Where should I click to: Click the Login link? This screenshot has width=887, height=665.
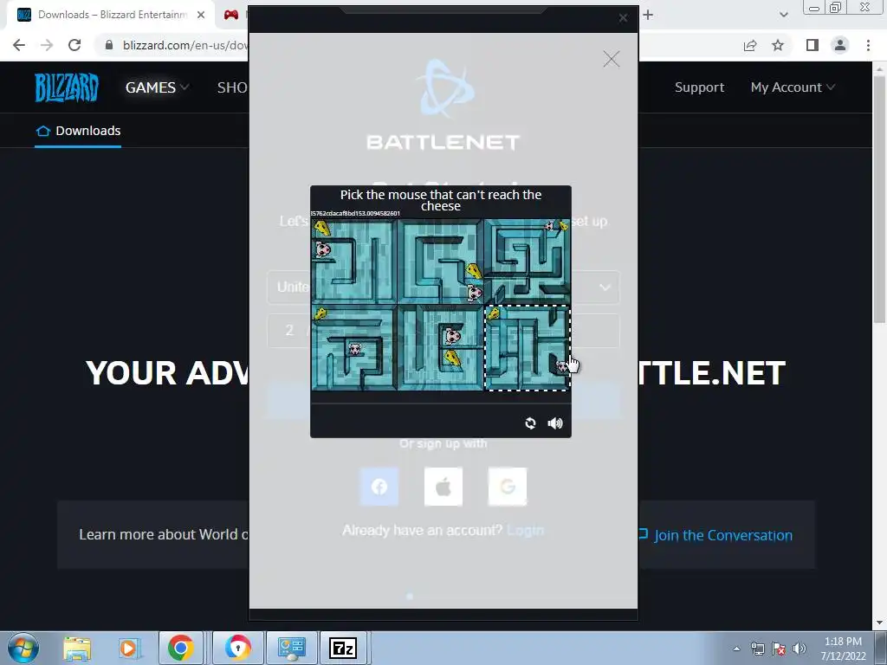point(526,531)
